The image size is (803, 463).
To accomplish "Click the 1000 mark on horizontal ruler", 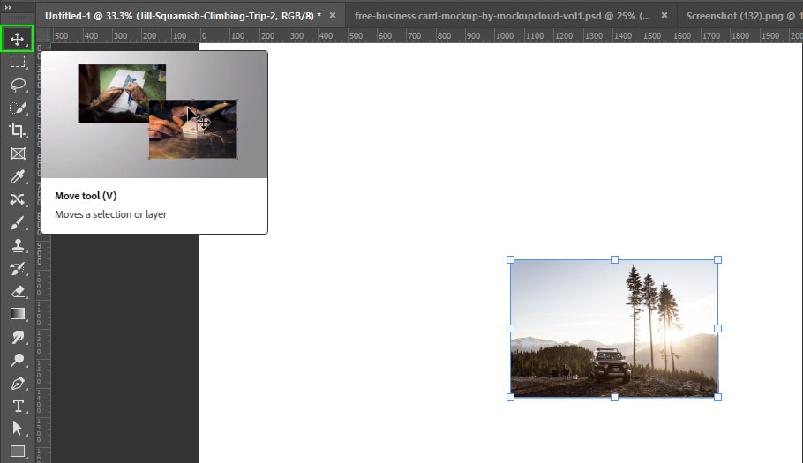I will [505, 36].
